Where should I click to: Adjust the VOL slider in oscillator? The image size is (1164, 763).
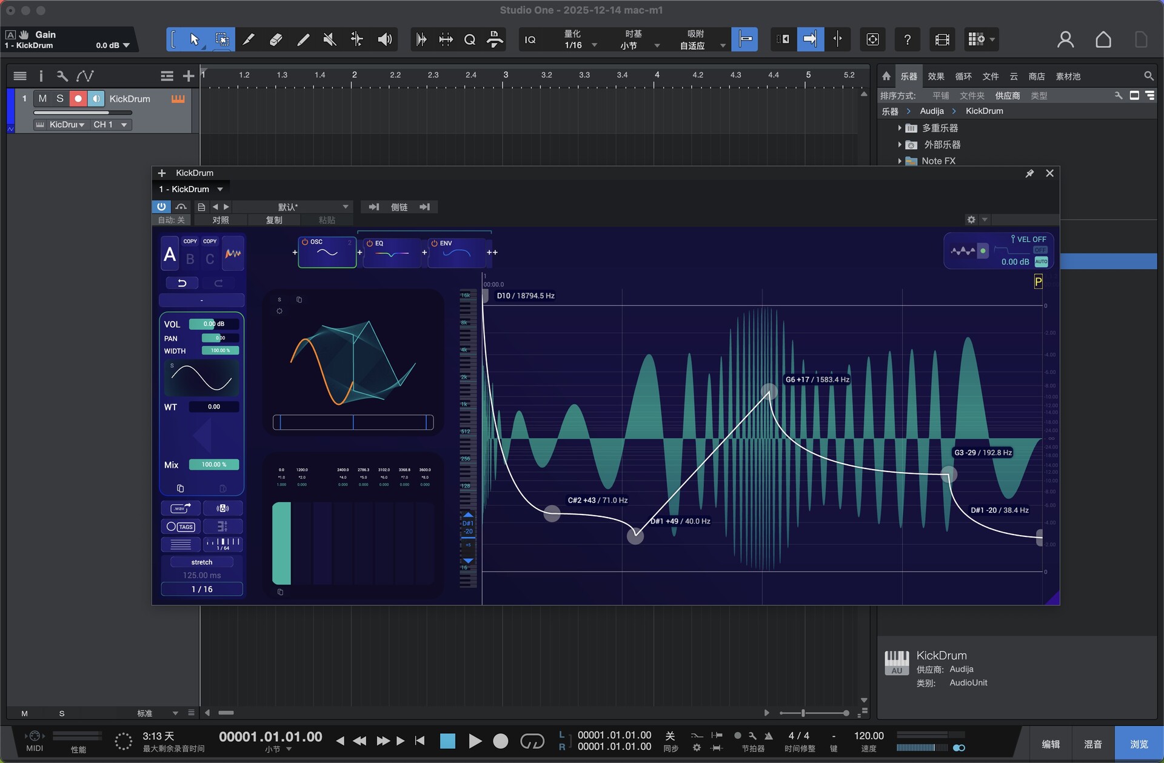coord(213,324)
